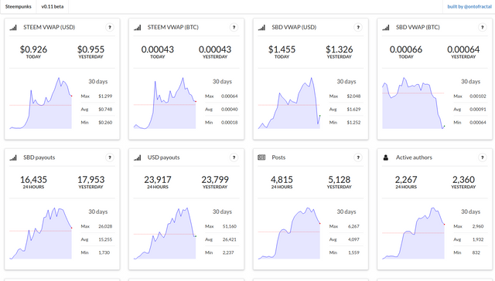Click question mark on SBD payouts card
The height and width of the screenshot is (281, 495).
tap(110, 157)
